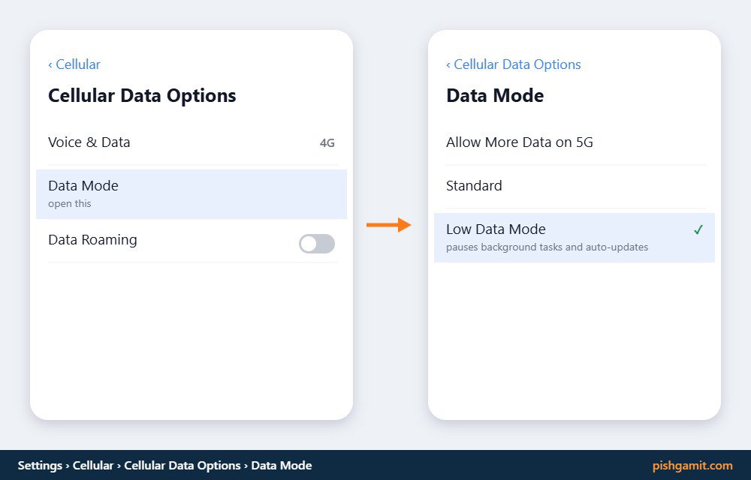Viewport: 751px width, 480px height.
Task: Click the pishgamit.com link in footer
Action: click(692, 466)
